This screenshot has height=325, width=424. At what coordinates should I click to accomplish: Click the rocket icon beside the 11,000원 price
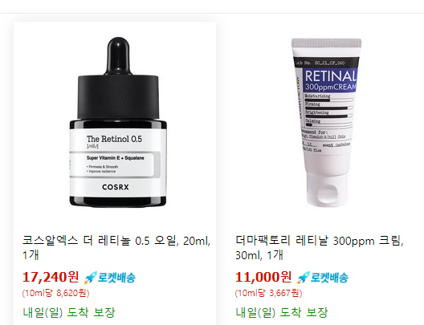(x=303, y=278)
